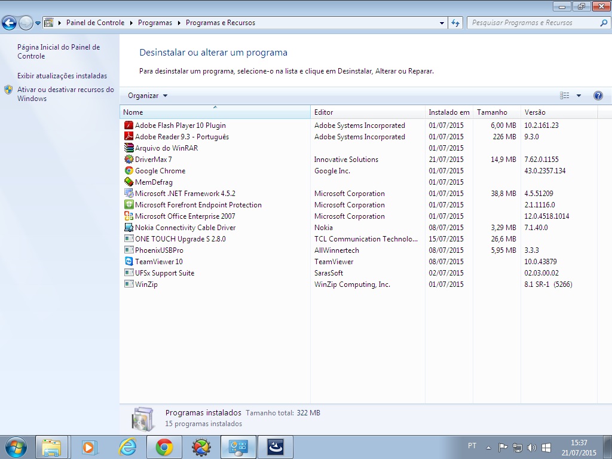Select the PhoenixUSBPro program icon
612x459 pixels.
(x=129, y=250)
